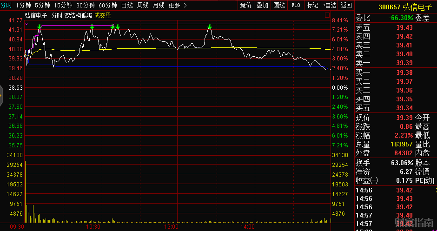Click the 卖三 price 39.41

[x=404, y=45]
